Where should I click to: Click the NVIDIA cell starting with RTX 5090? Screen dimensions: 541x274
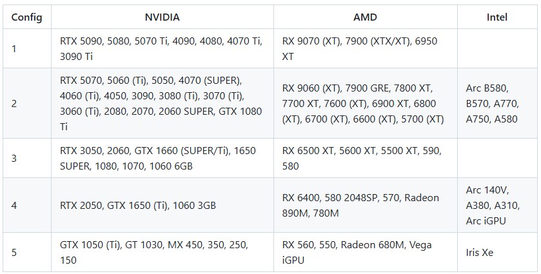[161, 48]
